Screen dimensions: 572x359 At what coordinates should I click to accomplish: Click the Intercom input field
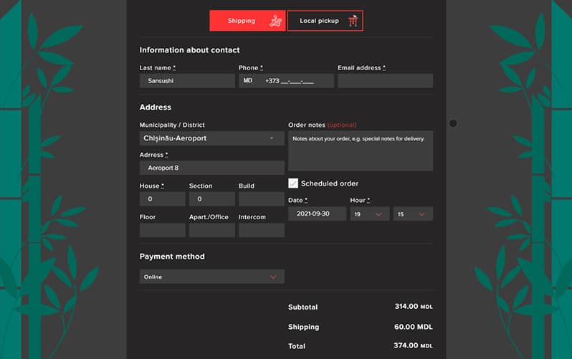tap(262, 230)
